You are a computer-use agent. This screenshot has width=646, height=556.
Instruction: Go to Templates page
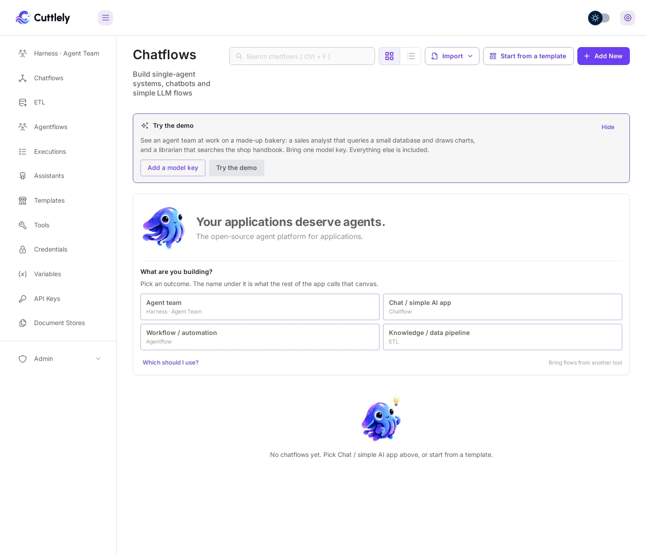[x=58, y=200]
